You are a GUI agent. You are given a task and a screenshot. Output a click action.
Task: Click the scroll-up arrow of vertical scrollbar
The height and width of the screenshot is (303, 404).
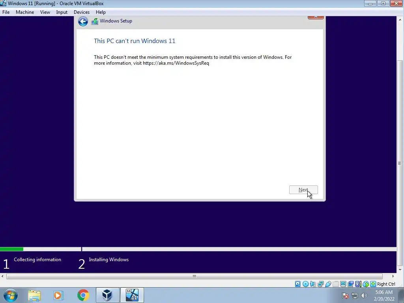pyautogui.click(x=400, y=19)
